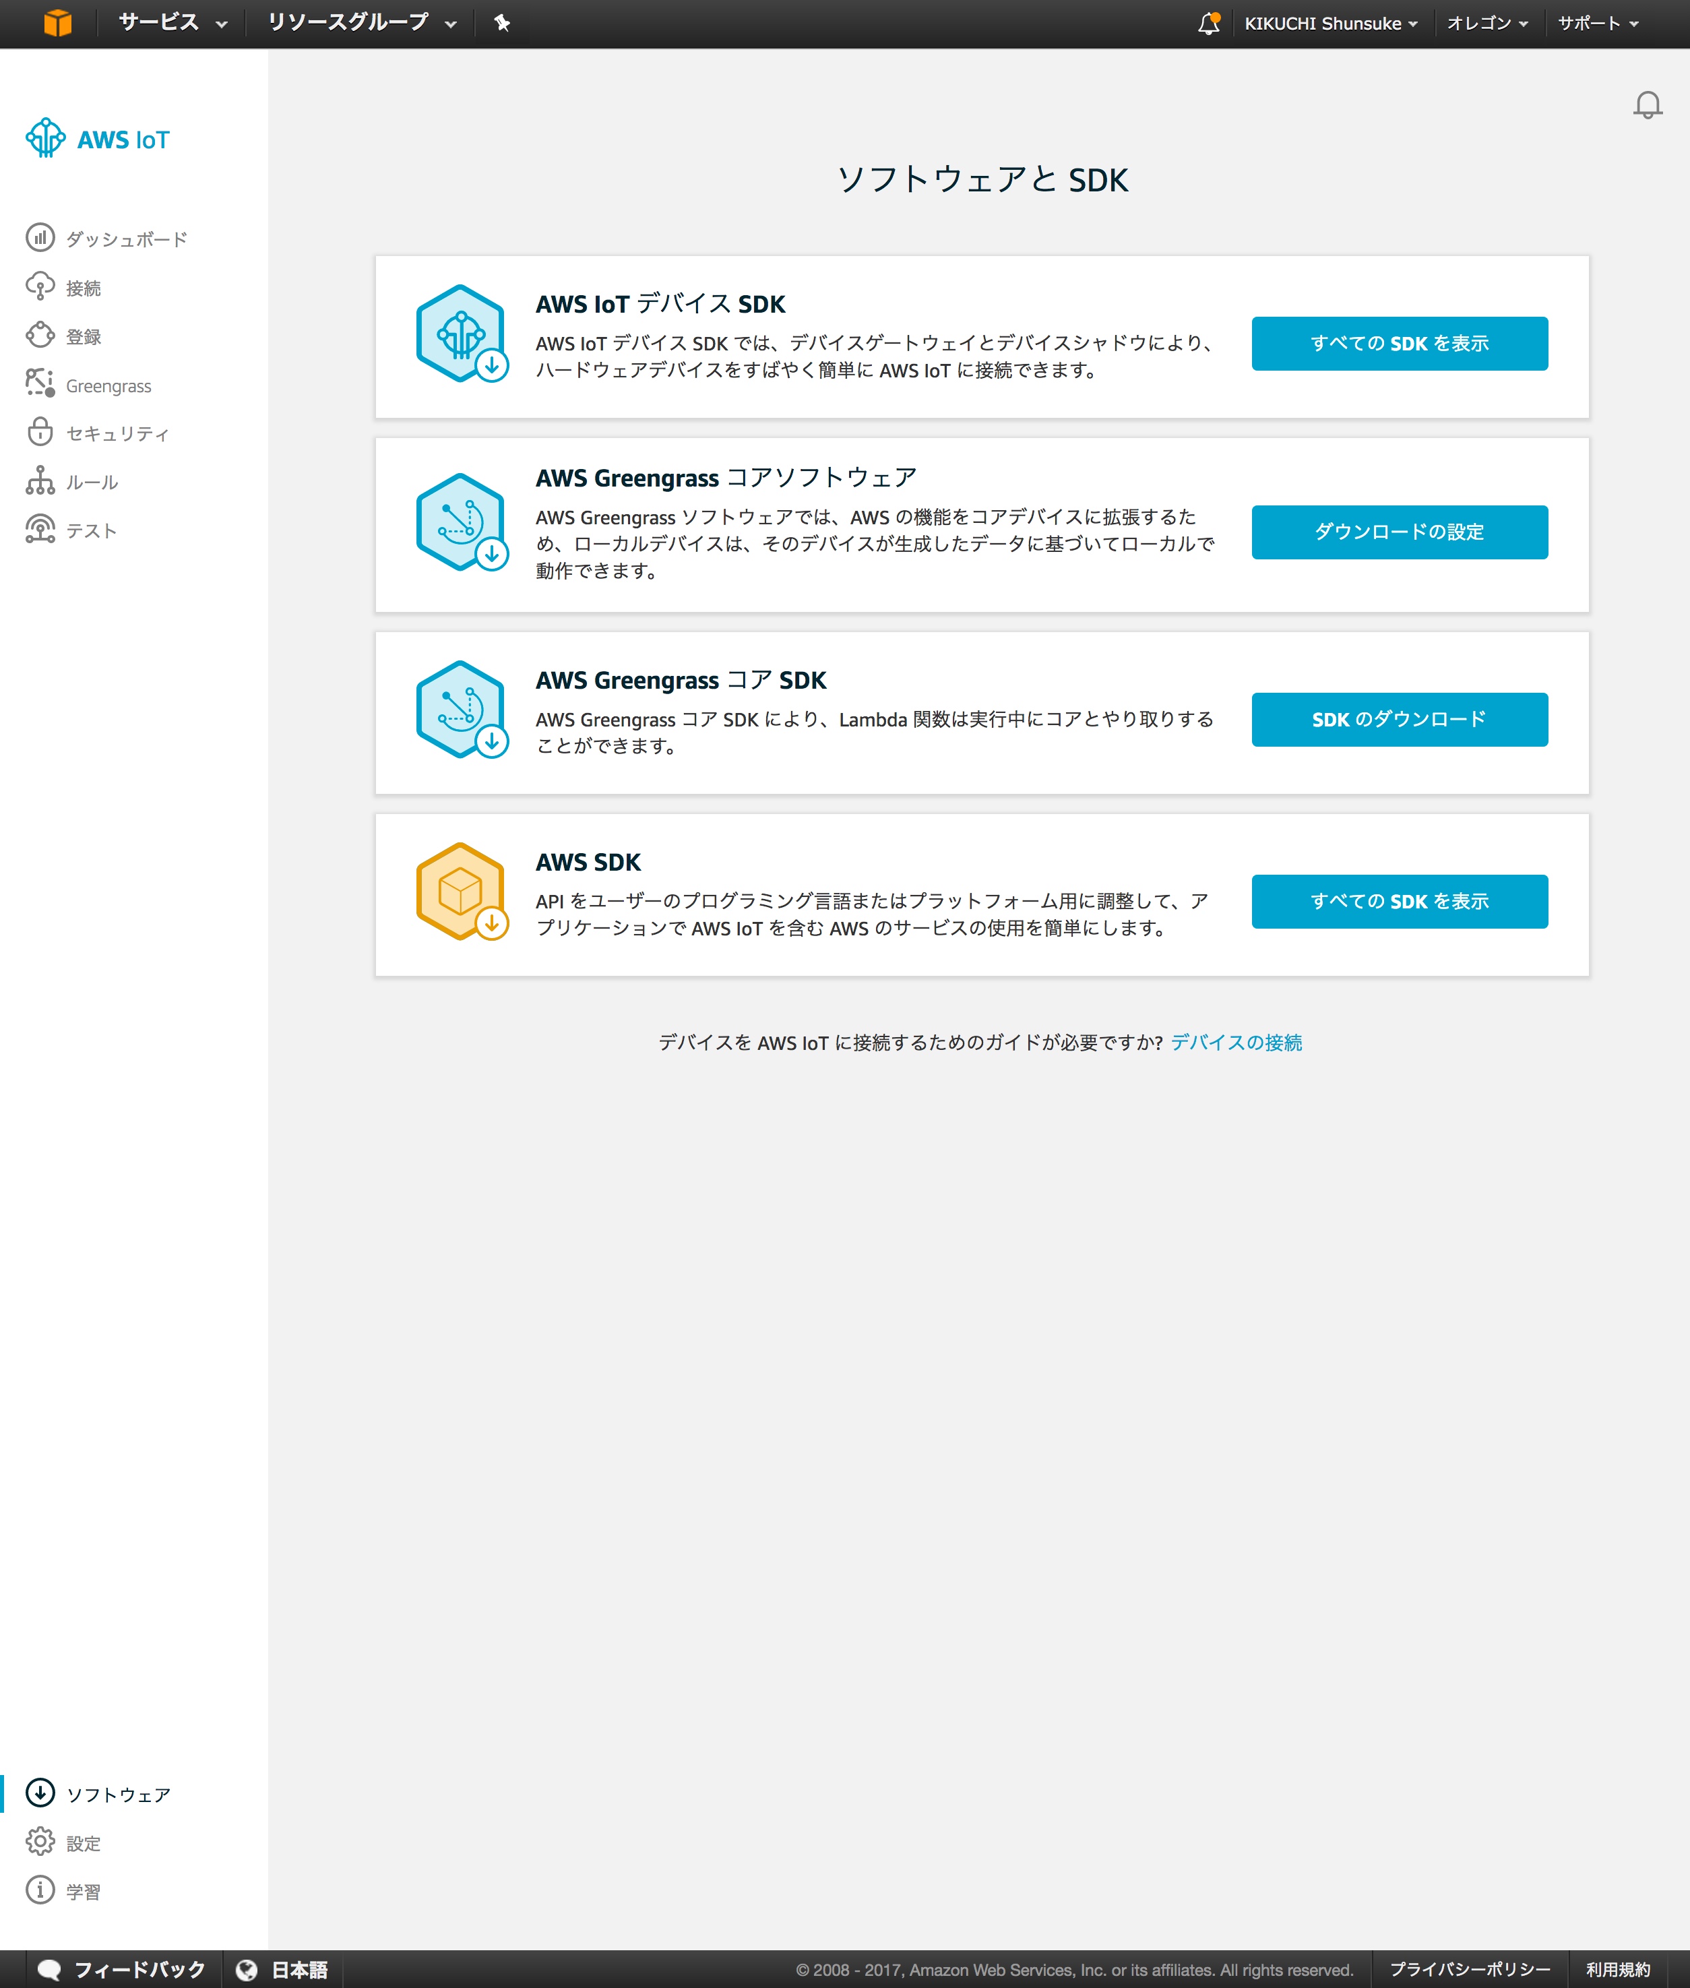Image resolution: width=1690 pixels, height=1988 pixels.
Task: Open the サービス dropdown menu
Action: pos(173,23)
